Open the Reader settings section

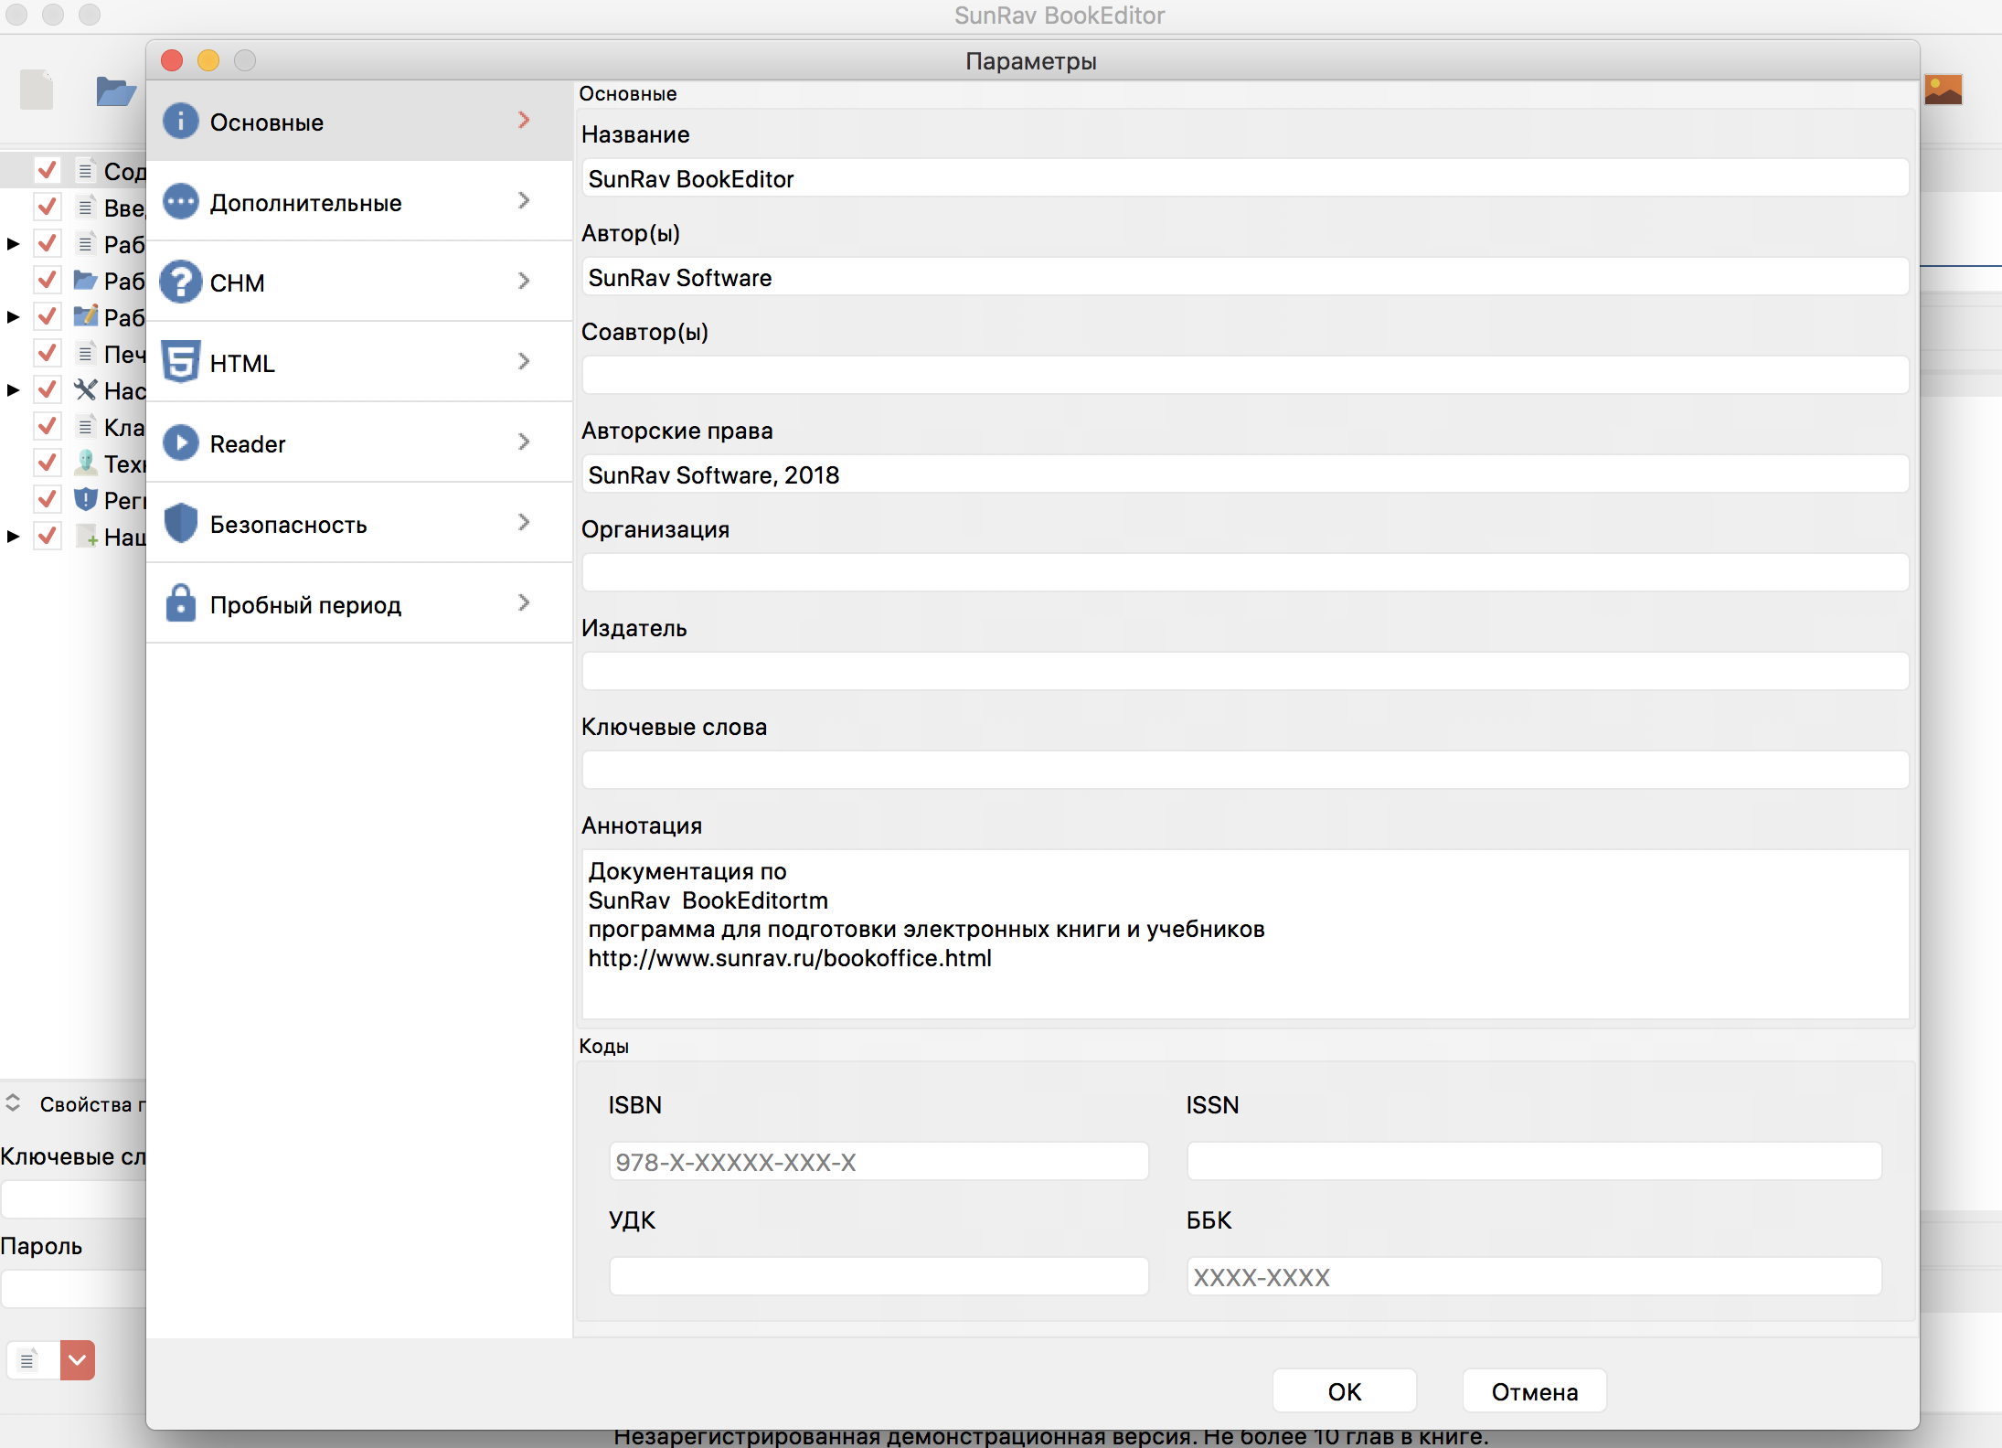(x=358, y=442)
